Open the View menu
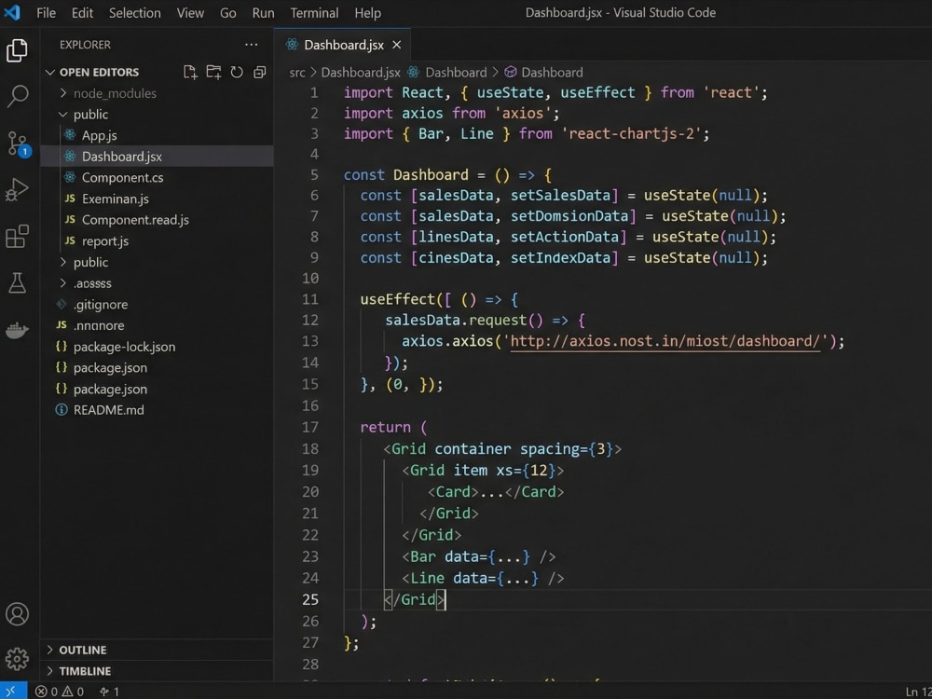 (x=190, y=12)
